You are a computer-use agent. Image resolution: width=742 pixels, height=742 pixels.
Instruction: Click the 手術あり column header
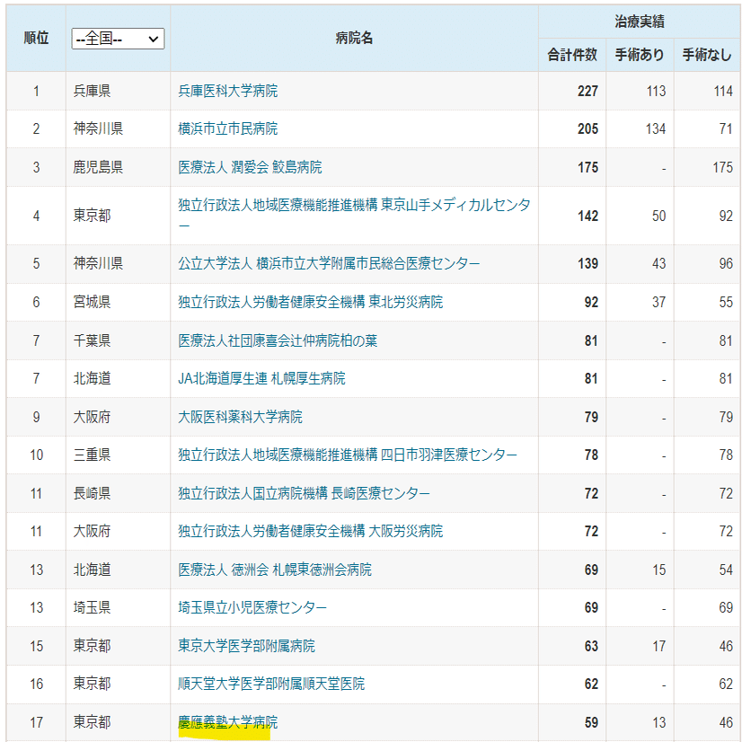pos(640,55)
